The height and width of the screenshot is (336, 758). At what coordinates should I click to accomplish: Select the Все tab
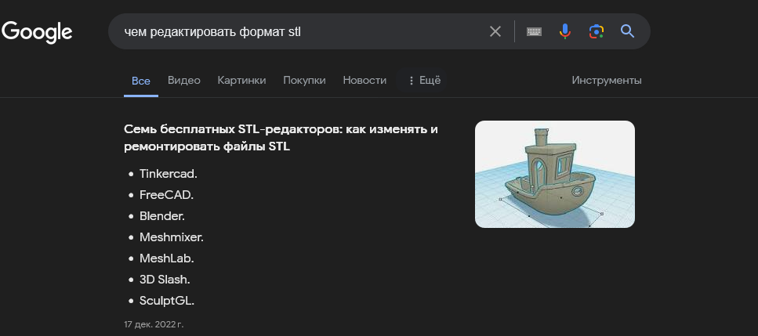point(140,81)
